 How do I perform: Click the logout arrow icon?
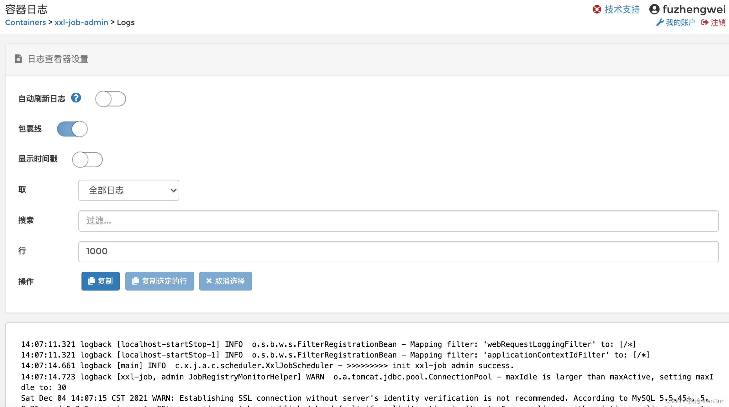pos(705,23)
